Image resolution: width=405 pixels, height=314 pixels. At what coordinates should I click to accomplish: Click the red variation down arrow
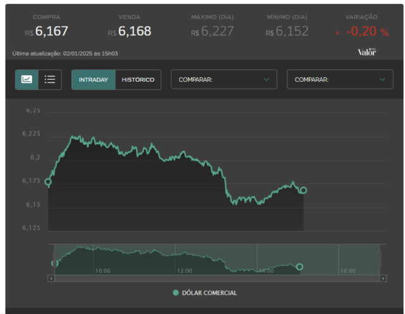point(337,32)
